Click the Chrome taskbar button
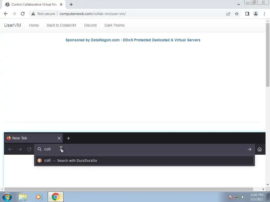The width and height of the screenshot is (270, 202). (x=55, y=197)
